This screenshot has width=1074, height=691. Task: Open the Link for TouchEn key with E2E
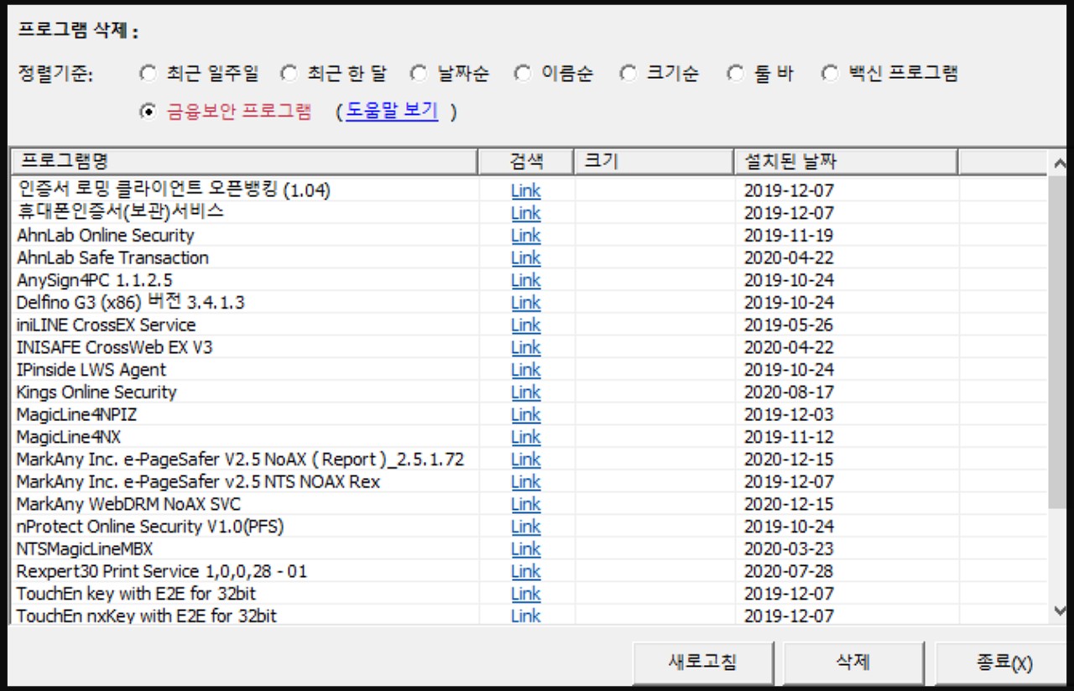click(x=526, y=594)
